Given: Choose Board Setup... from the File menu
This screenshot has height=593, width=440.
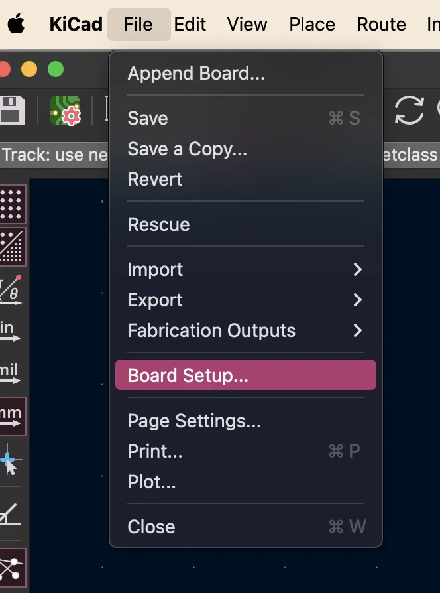Looking at the screenshot, I should tap(245, 375).
